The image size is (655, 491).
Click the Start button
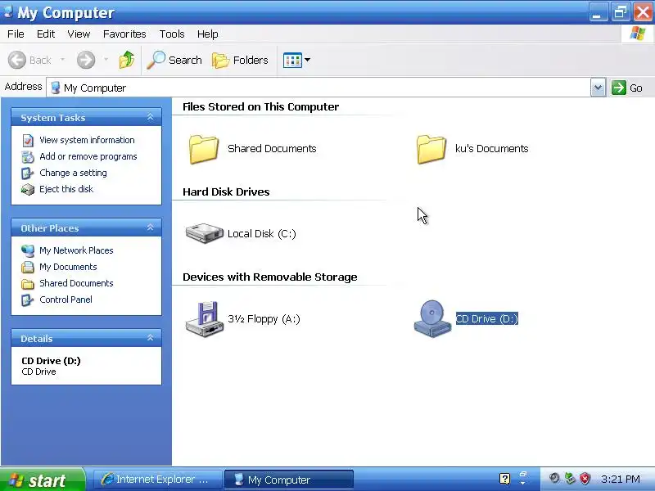(43, 480)
